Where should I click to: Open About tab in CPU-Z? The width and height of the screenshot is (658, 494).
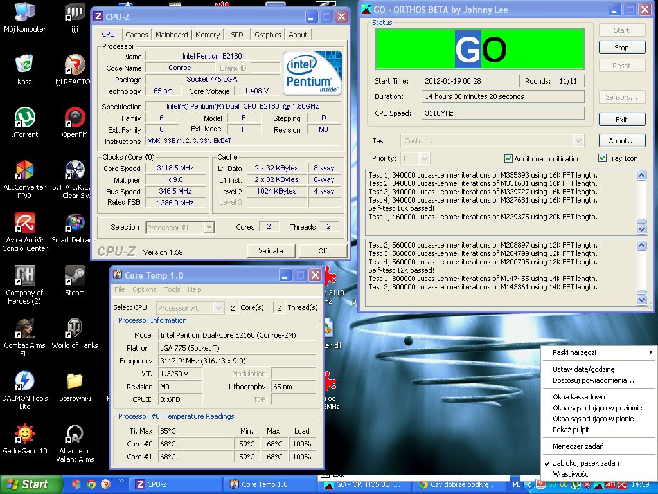pyautogui.click(x=298, y=35)
